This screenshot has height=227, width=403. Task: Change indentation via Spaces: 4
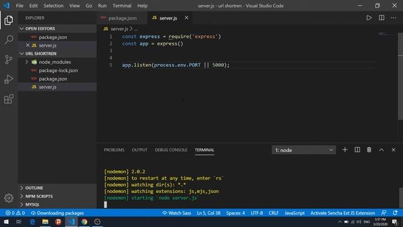[236, 213]
